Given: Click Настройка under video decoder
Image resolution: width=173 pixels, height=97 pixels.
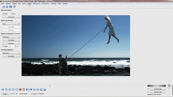Looking at the screenshot, I should pyautogui.click(x=11, y=17).
